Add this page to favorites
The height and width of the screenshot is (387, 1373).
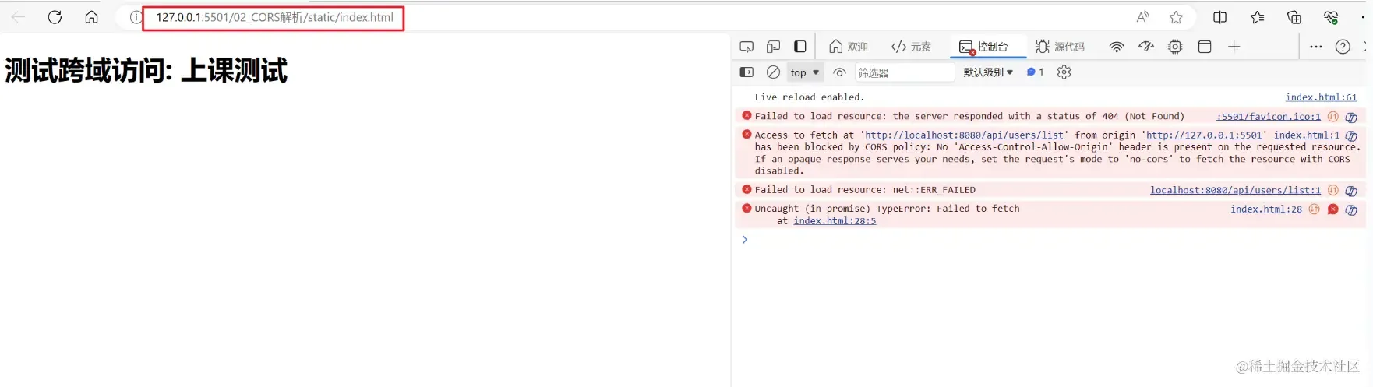coord(1176,17)
